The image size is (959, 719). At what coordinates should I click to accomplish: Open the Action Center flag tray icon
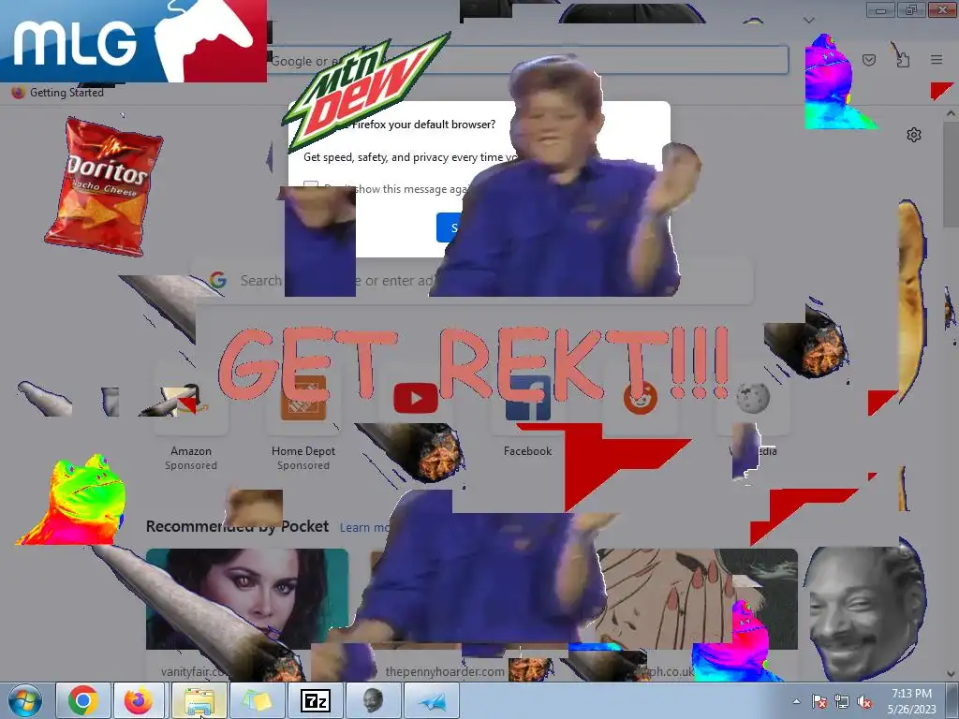[819, 702]
